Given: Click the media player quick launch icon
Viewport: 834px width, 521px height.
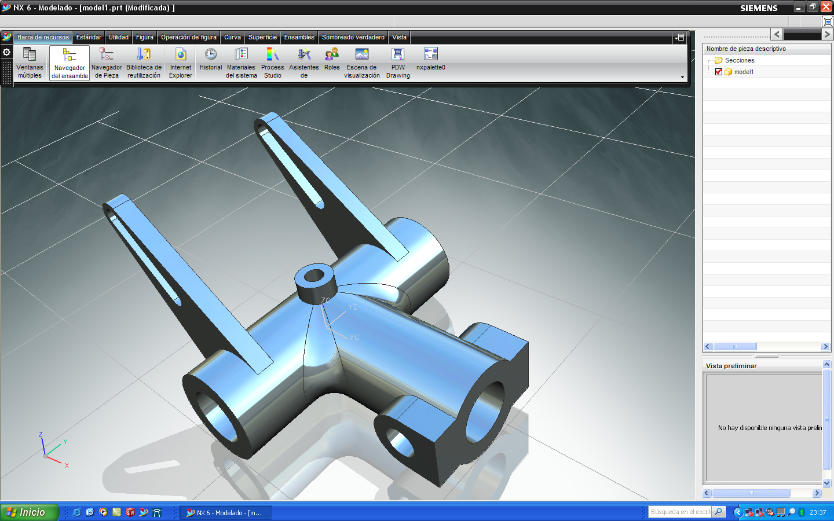Looking at the screenshot, I should coord(103,512).
